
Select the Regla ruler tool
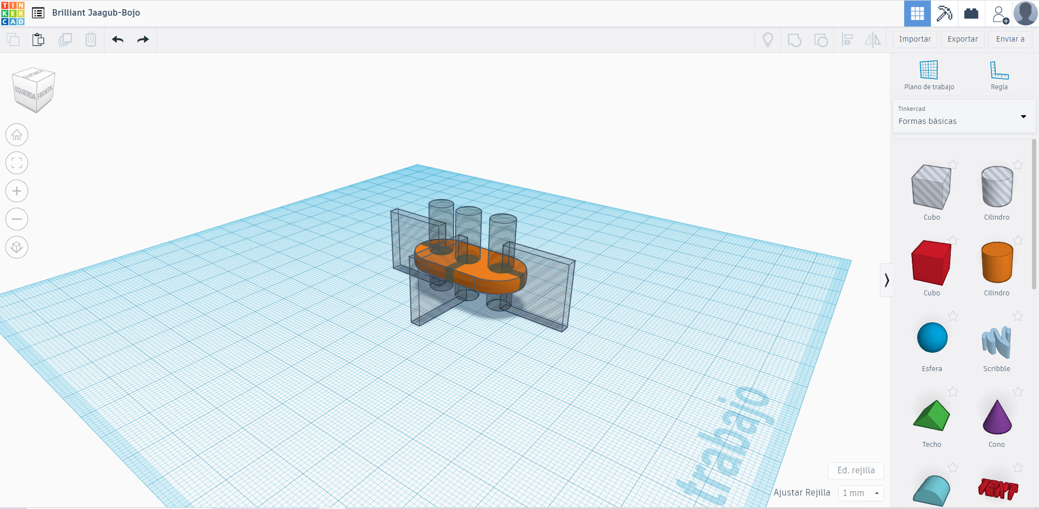pos(999,75)
